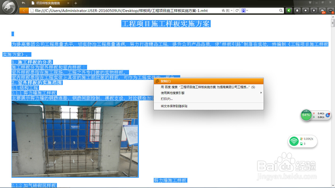The height and width of the screenshot is (188, 335).
Task: Expand the search engine selector arrow
Action: (x=247, y=10)
